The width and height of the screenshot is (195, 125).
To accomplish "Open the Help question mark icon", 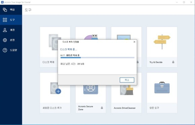I will coord(5,50).
